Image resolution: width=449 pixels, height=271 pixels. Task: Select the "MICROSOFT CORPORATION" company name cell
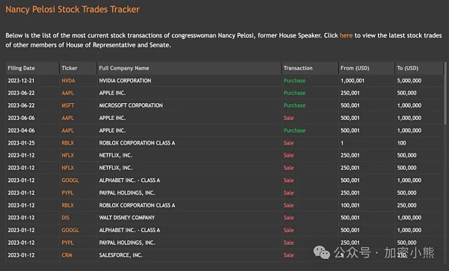[131, 106]
